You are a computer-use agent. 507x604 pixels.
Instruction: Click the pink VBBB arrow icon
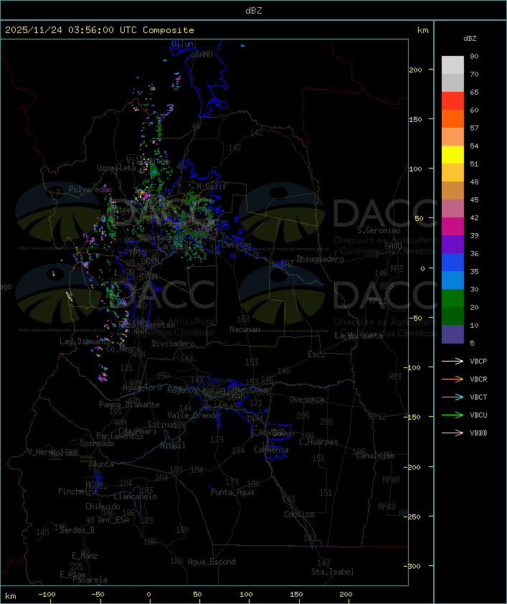pos(452,433)
